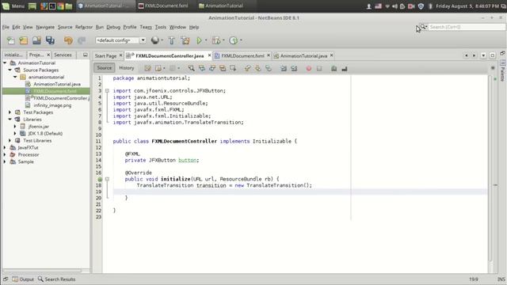Click the Last Edit editor toolbar icon
Screen dimensions: 507x285
pos(148,68)
